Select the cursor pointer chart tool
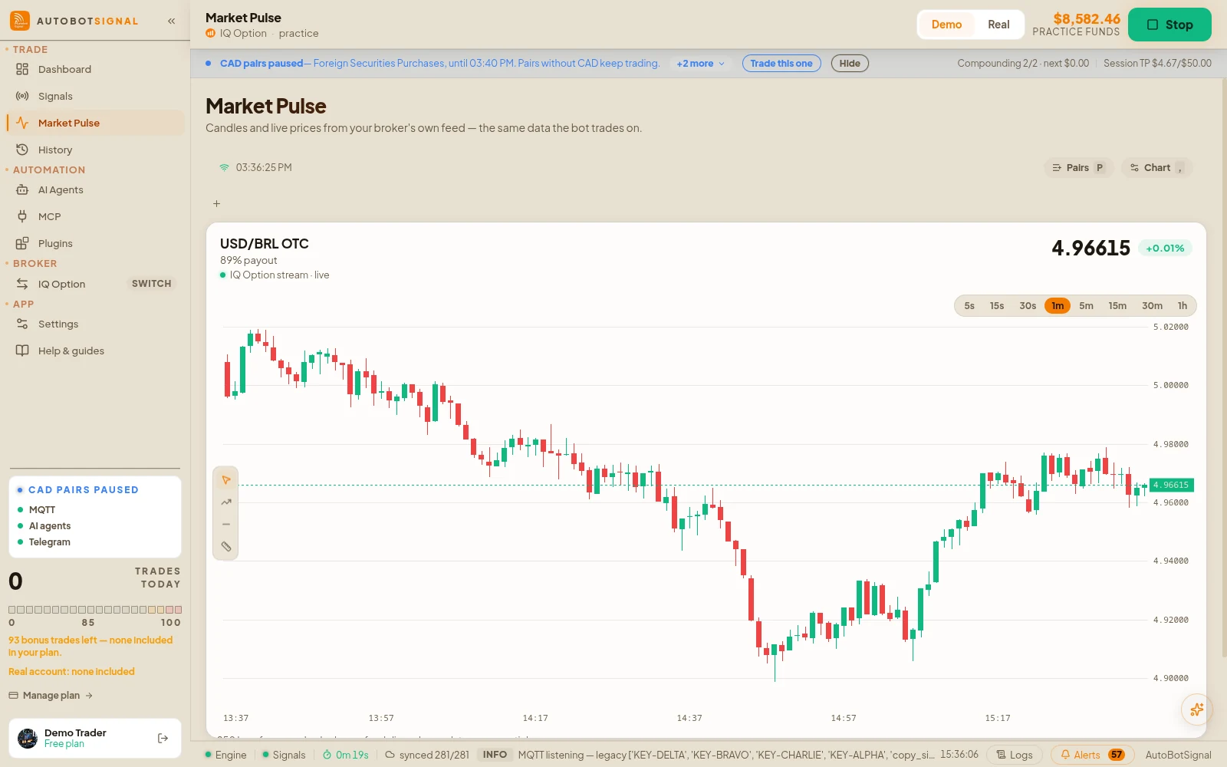 click(x=225, y=480)
